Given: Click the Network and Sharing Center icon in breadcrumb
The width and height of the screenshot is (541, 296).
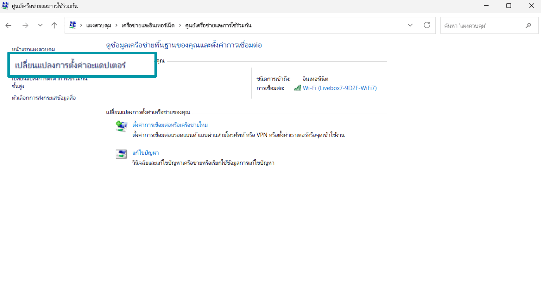Looking at the screenshot, I should click(x=73, y=25).
